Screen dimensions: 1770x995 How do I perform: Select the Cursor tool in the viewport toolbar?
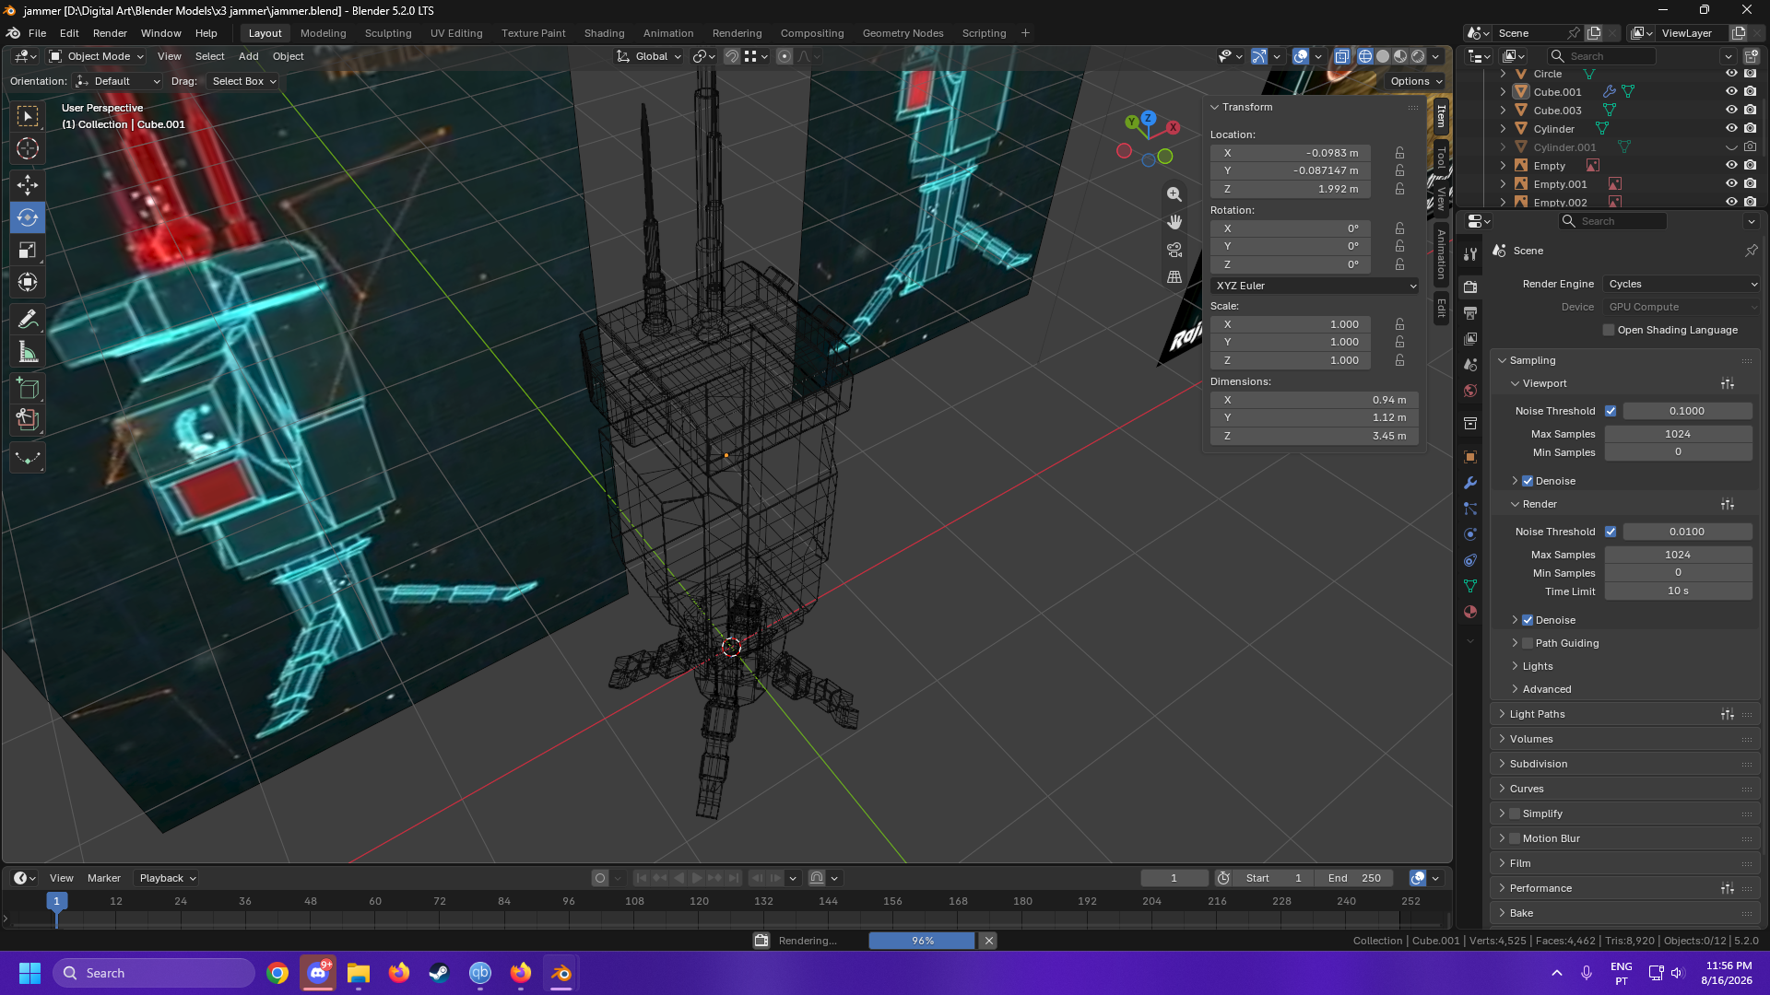coord(28,148)
